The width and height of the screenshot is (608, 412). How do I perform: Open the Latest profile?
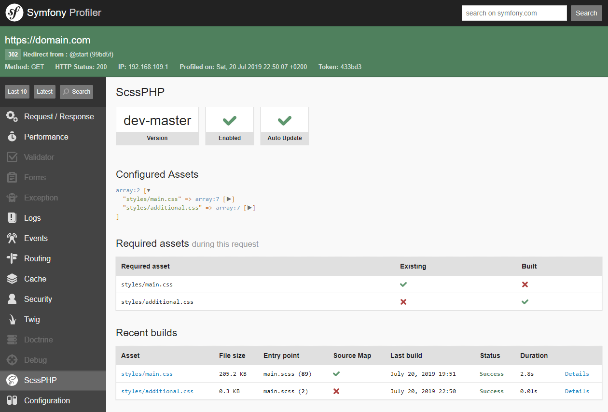tap(45, 92)
